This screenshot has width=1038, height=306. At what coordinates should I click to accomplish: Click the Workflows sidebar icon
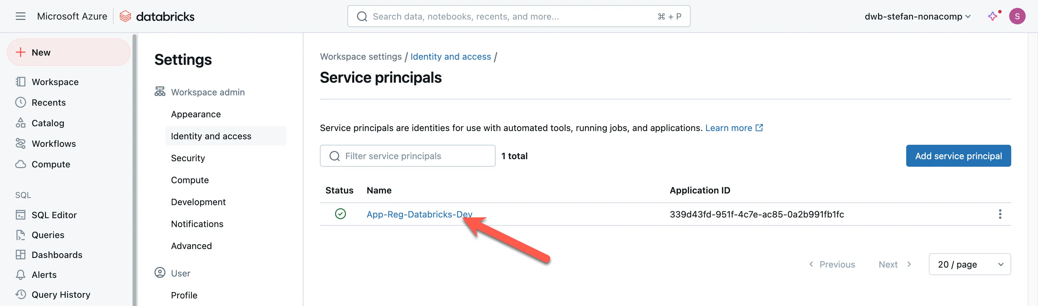pos(20,143)
